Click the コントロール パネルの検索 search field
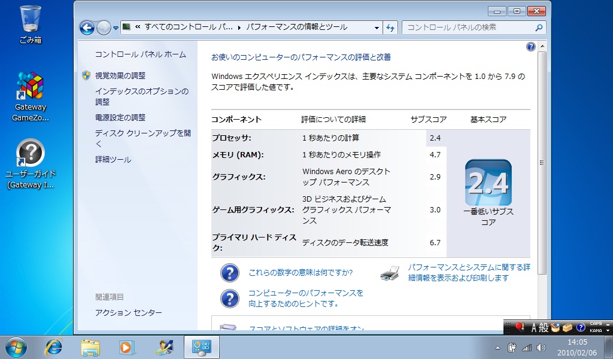Image resolution: width=613 pixels, height=359 pixels. click(x=469, y=28)
